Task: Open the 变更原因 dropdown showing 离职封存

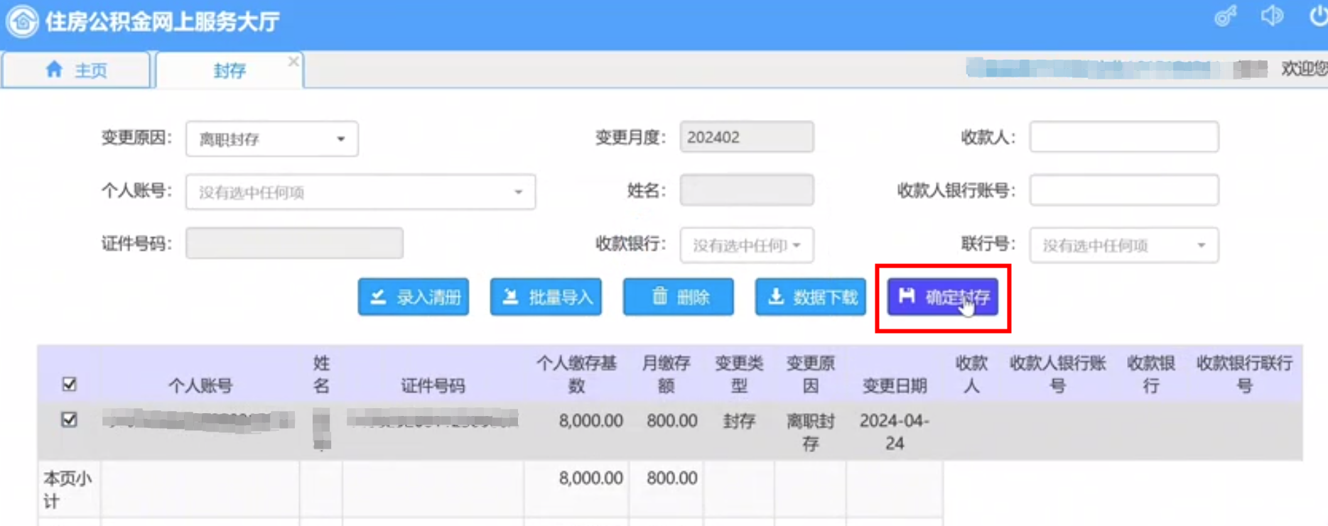Action: [272, 138]
